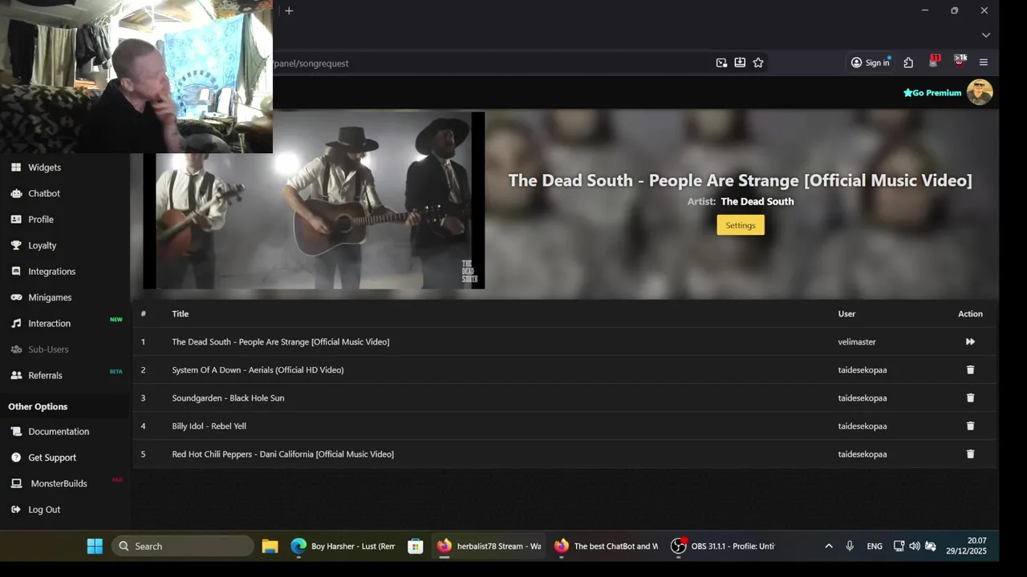Open picture-in-picture from address bar
This screenshot has height=577, width=1027.
pos(721,63)
